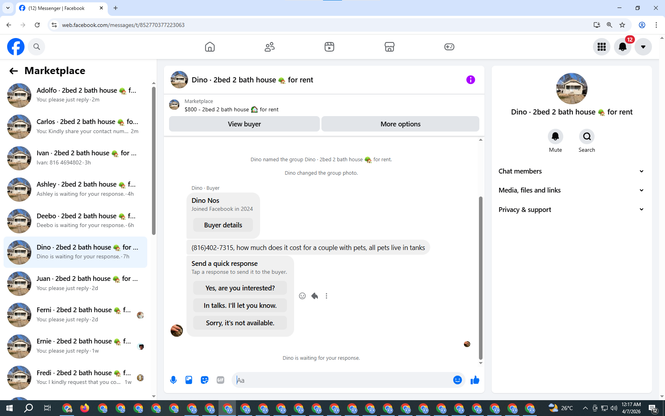Image resolution: width=665 pixels, height=416 pixels.
Task: Open the browser tab search dropdown
Action: [x=8, y=8]
